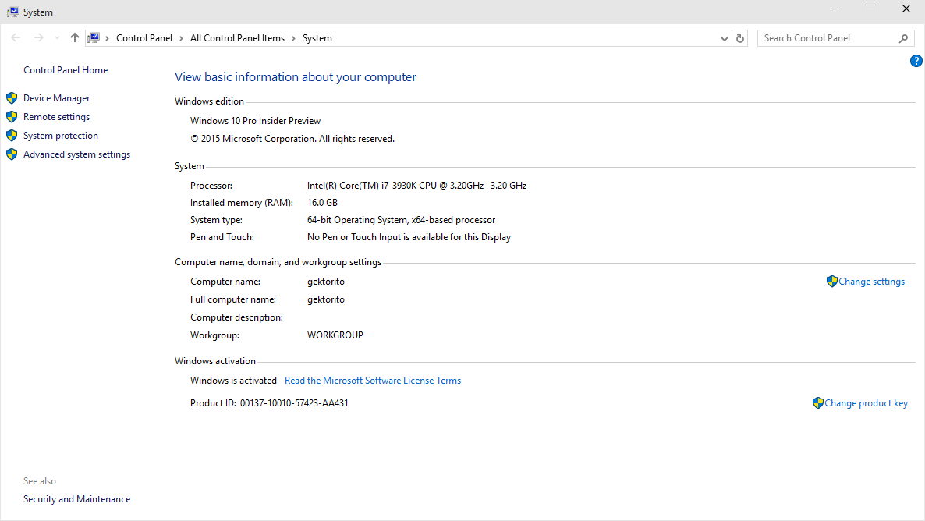
Task: Expand the address bar history dropdown
Action: click(x=725, y=38)
